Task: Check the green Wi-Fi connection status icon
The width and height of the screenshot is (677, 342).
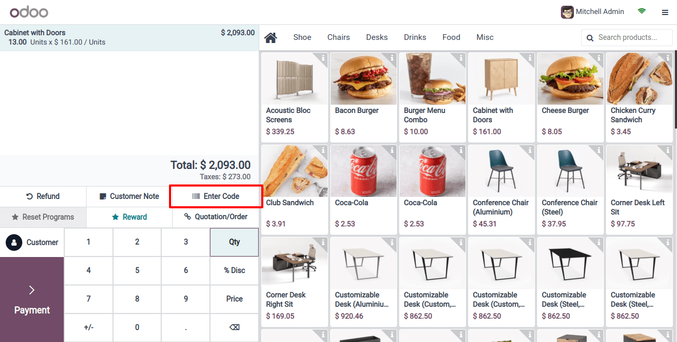Action: pos(642,11)
